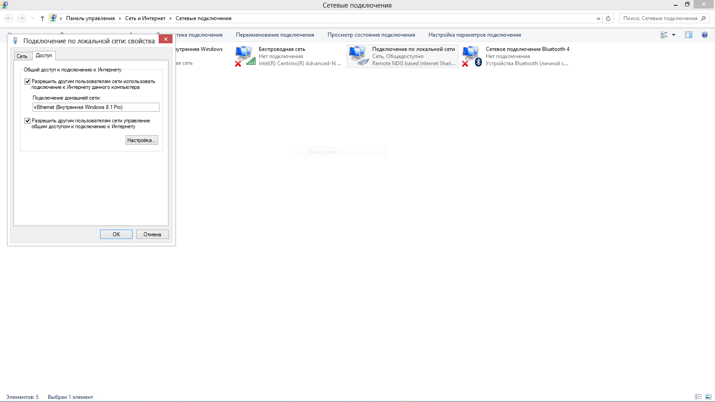This screenshot has width=715, height=402.
Task: Cancel with the 'Отмена' button
Action: point(152,234)
